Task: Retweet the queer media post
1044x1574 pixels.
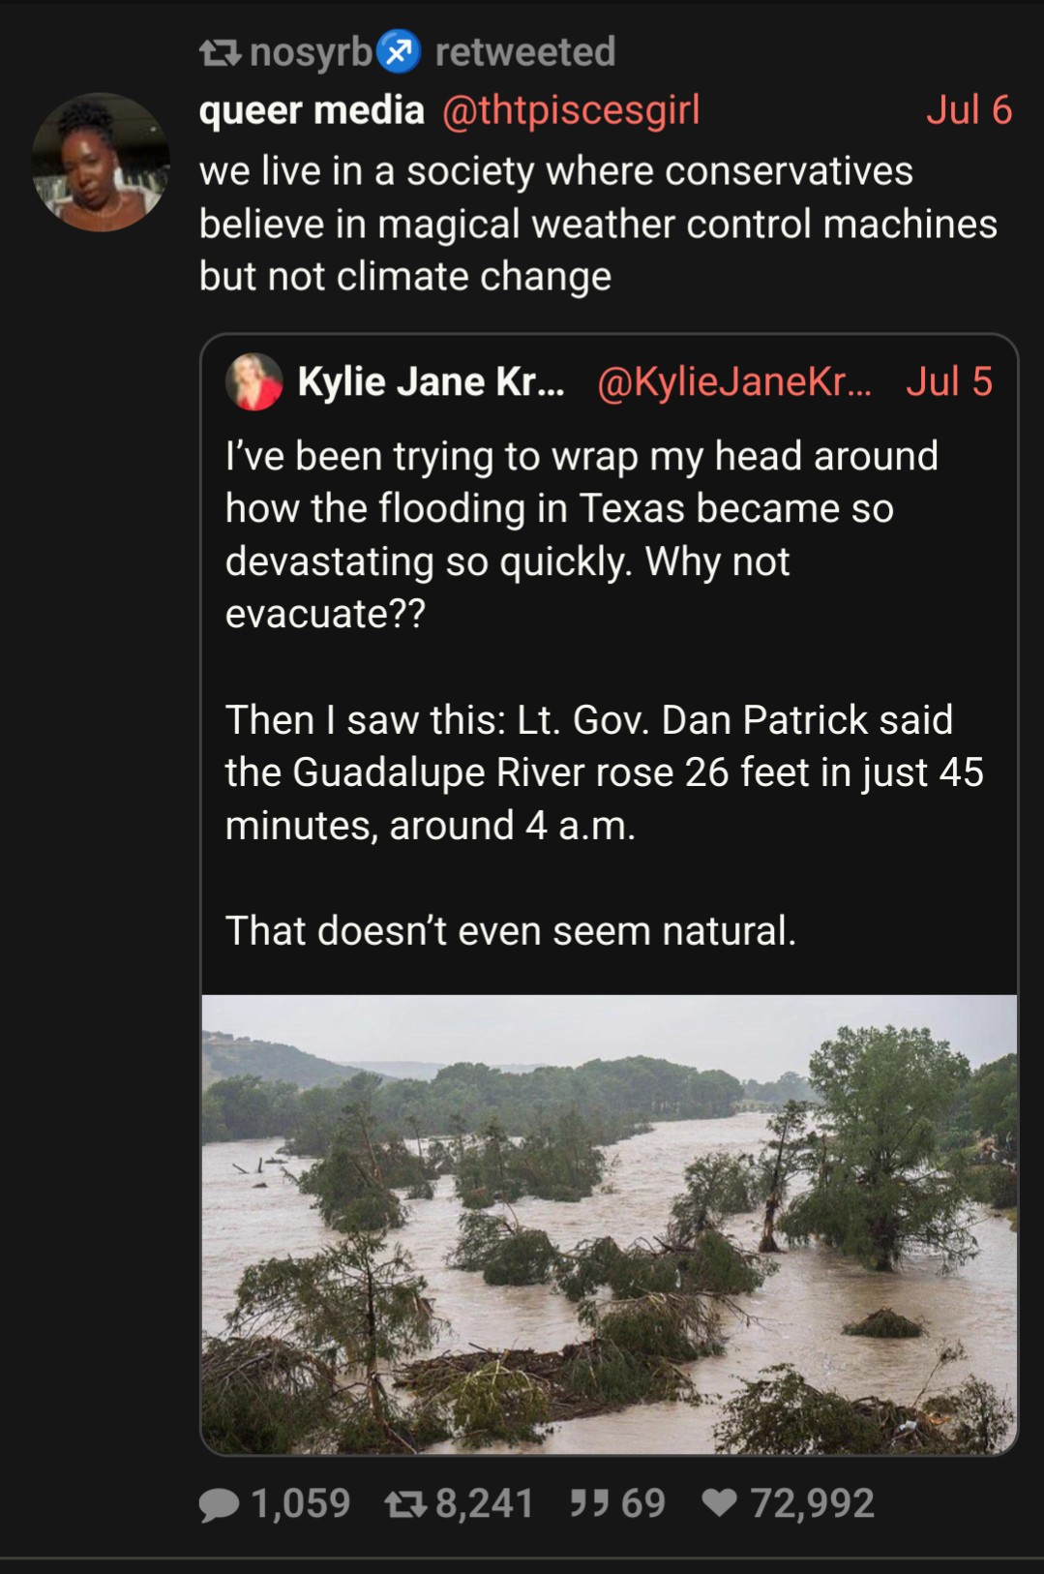Action: tap(405, 1504)
